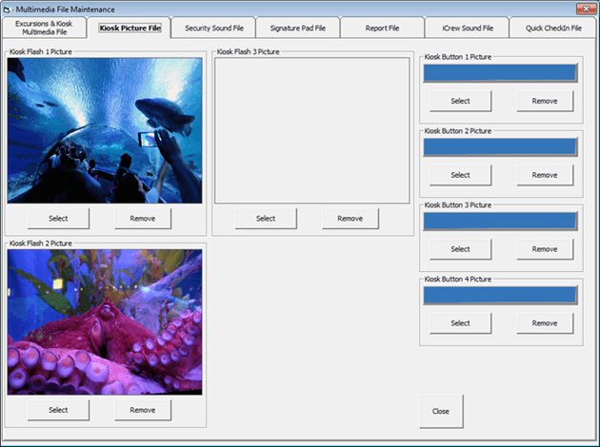600x447 pixels.
Task: Remove the Kiosk Button 1 Picture
Action: tap(545, 101)
